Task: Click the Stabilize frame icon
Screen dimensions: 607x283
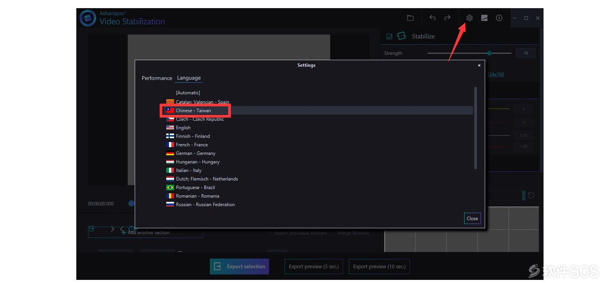Action: coord(401,36)
